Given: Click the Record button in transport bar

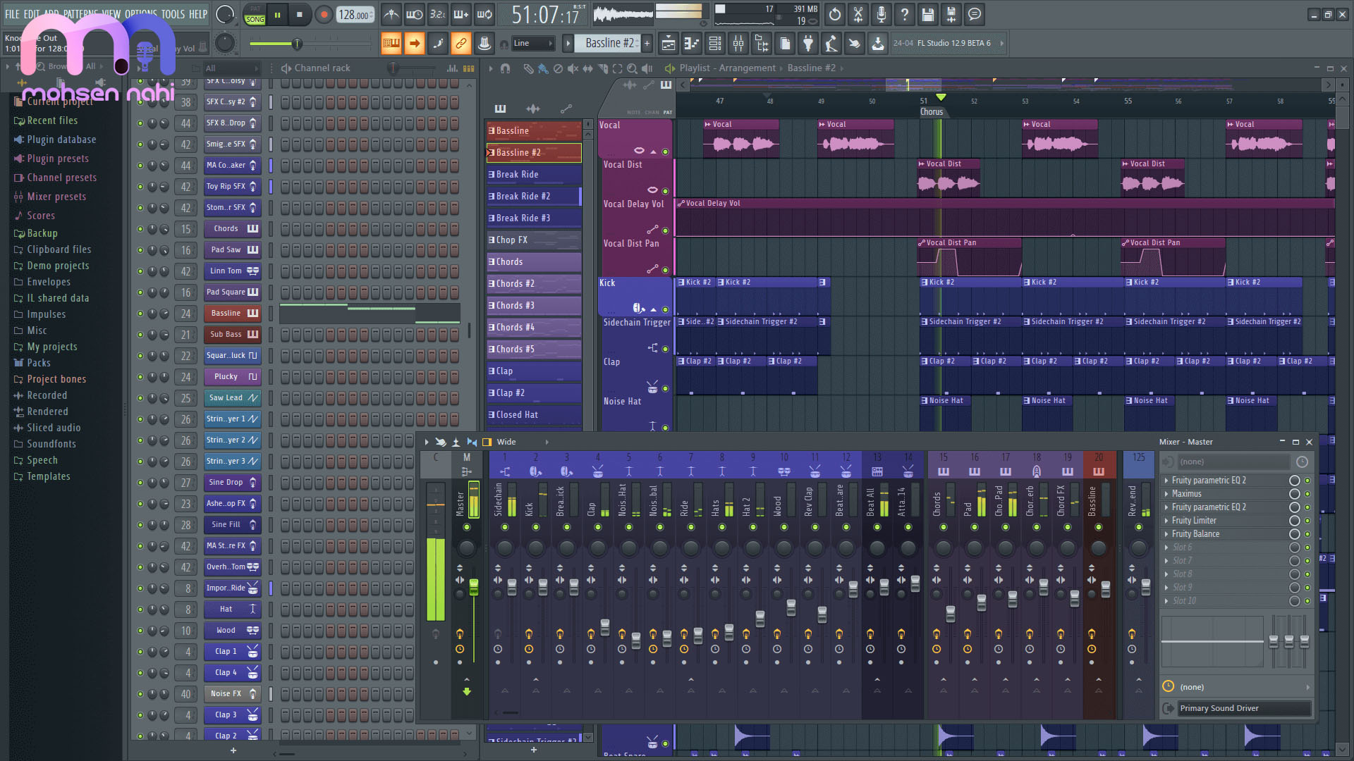Looking at the screenshot, I should click(x=324, y=13).
